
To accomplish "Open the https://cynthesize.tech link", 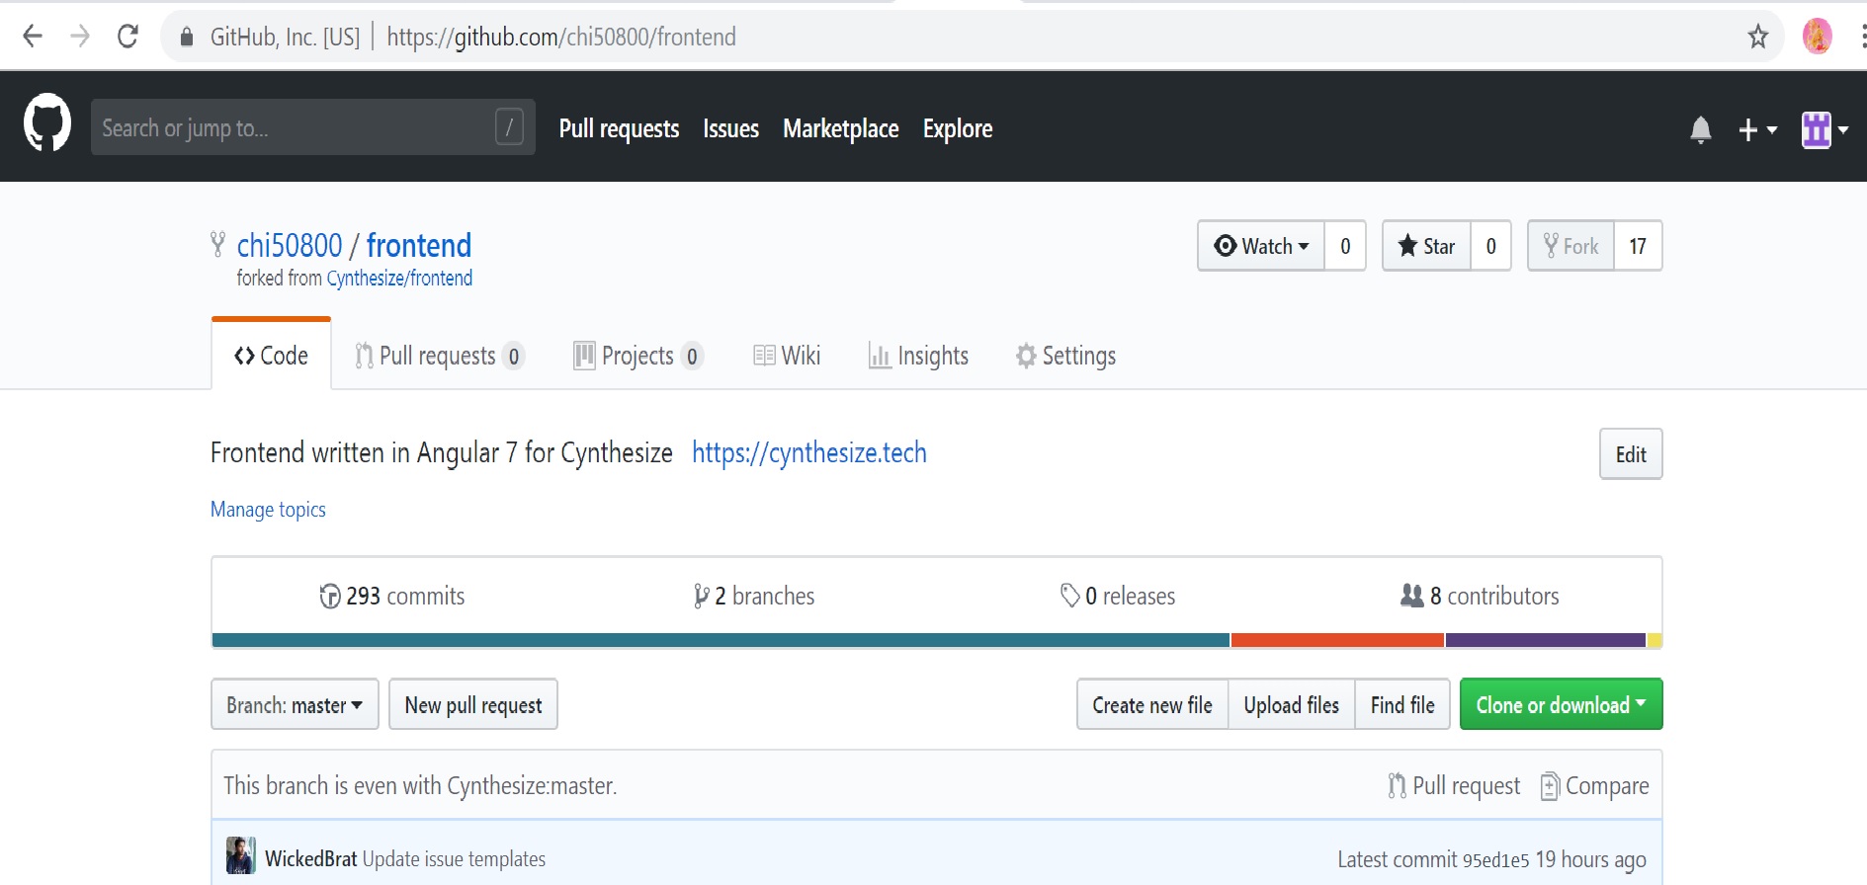I will pyautogui.click(x=808, y=452).
